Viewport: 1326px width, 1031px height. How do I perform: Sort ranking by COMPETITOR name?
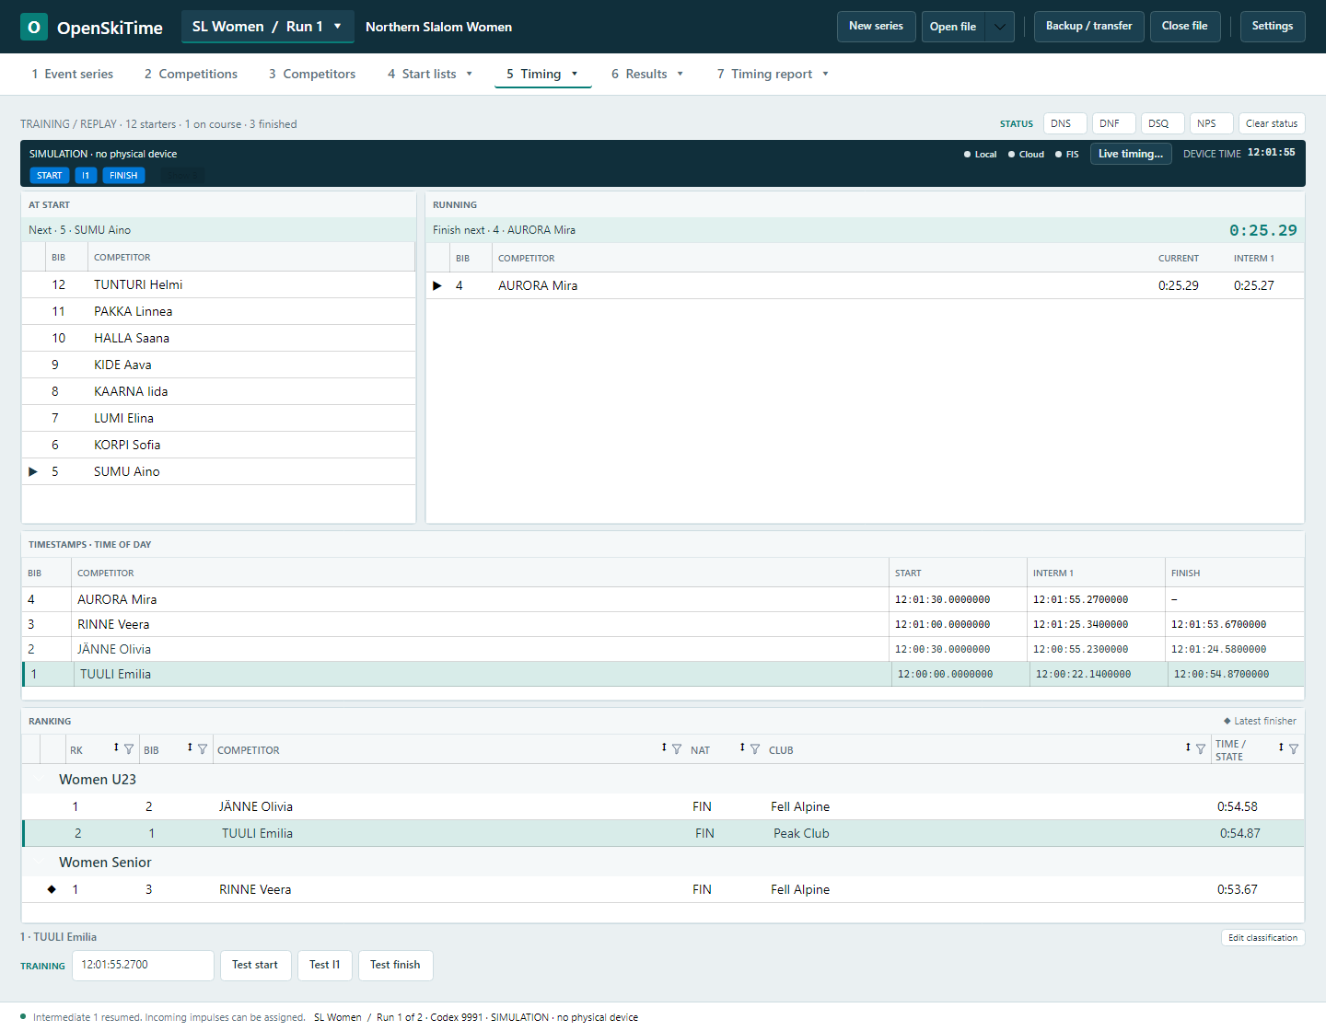pyautogui.click(x=664, y=747)
